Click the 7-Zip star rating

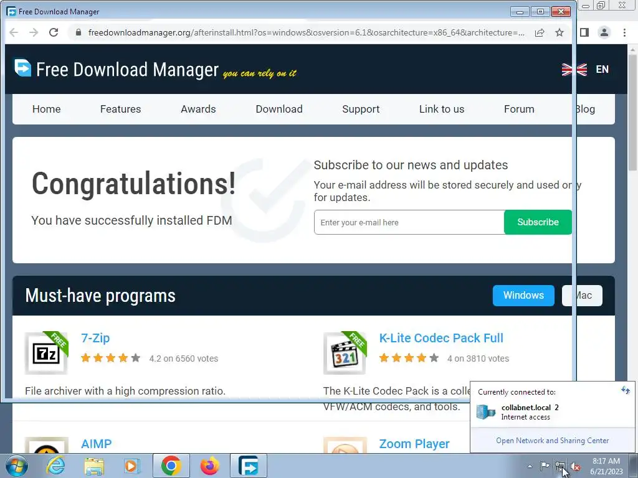click(x=111, y=358)
